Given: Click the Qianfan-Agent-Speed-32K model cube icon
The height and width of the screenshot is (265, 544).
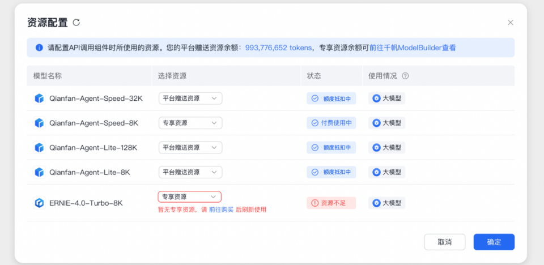Looking at the screenshot, I should pos(39,99).
